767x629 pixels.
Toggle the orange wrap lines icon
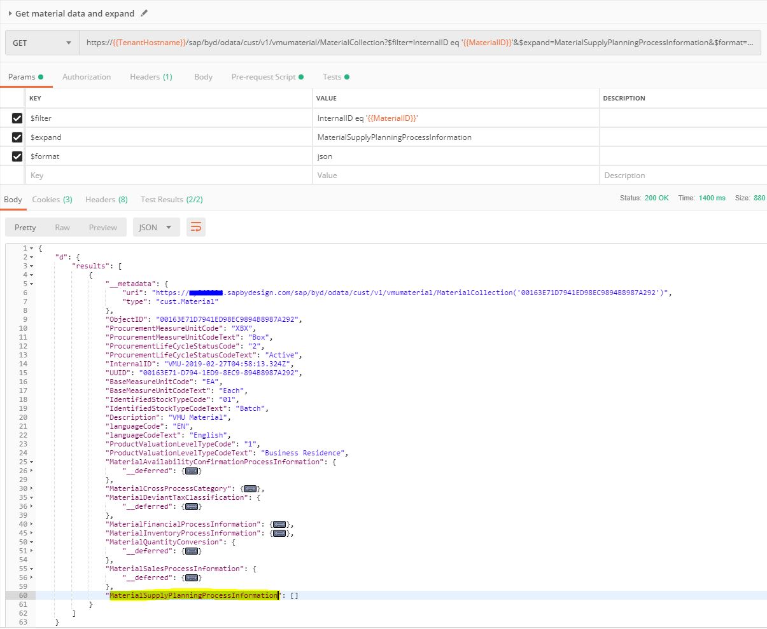(x=196, y=227)
